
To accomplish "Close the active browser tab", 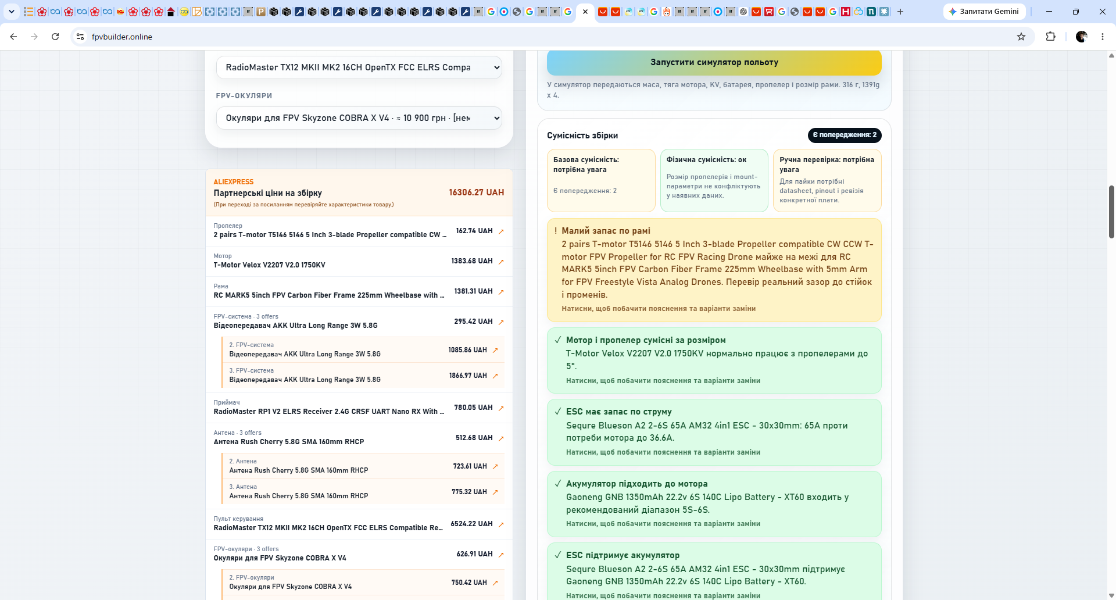I will 585,12.
